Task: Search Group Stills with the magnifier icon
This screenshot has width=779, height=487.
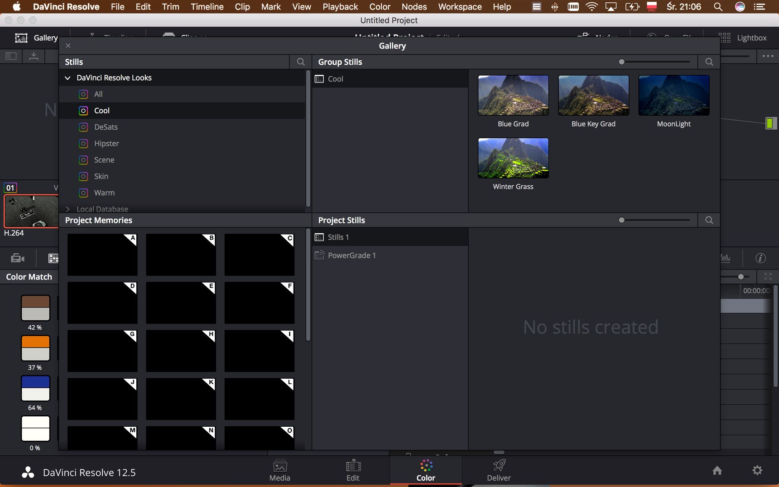Action: (x=709, y=62)
